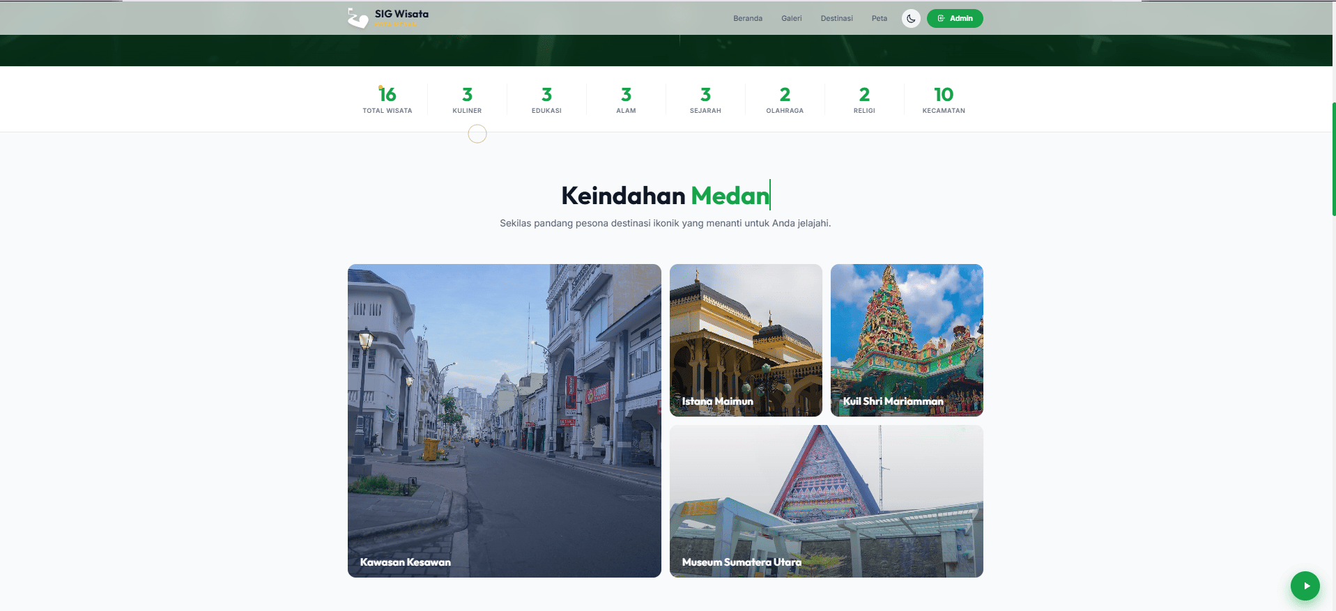
Task: Click the Sekilas pandang pesona subtitle text
Action: [x=666, y=224]
